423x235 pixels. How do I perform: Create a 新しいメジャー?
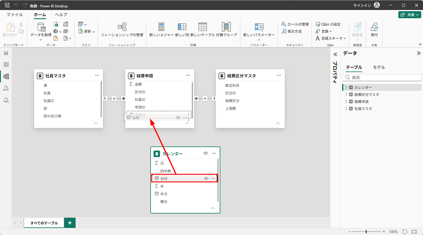click(161, 30)
